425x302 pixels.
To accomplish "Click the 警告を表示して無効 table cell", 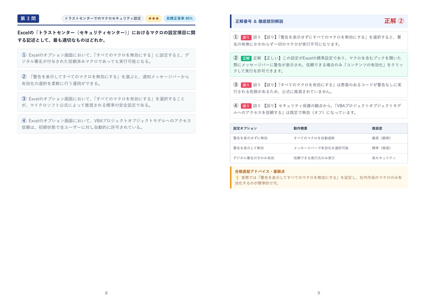I will point(248,148).
